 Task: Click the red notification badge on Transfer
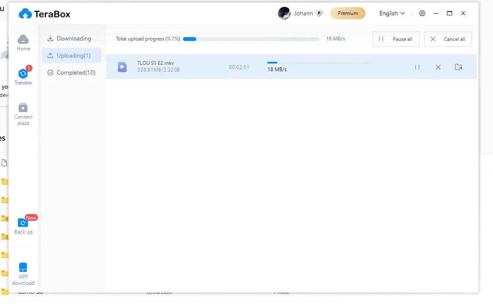[29, 68]
